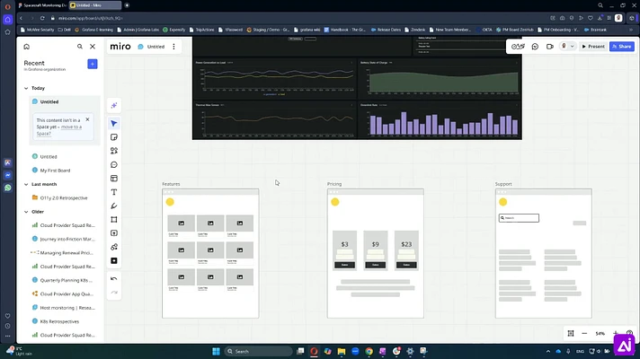Open Grafana E-learning bookmark
This screenshot has width=640, height=359.
[93, 30]
